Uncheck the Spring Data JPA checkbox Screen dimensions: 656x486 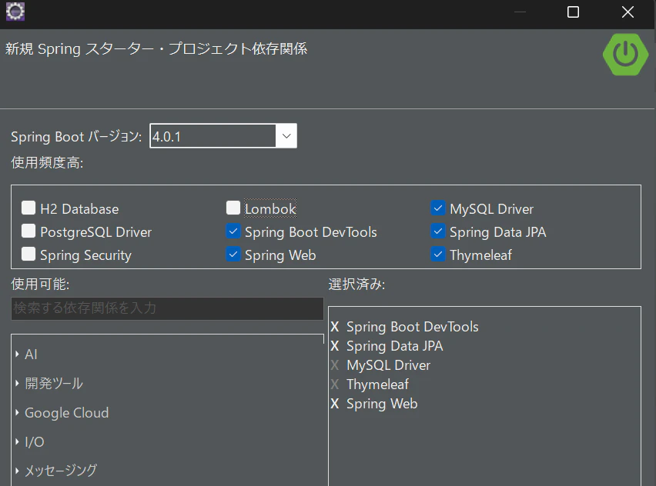coord(438,231)
